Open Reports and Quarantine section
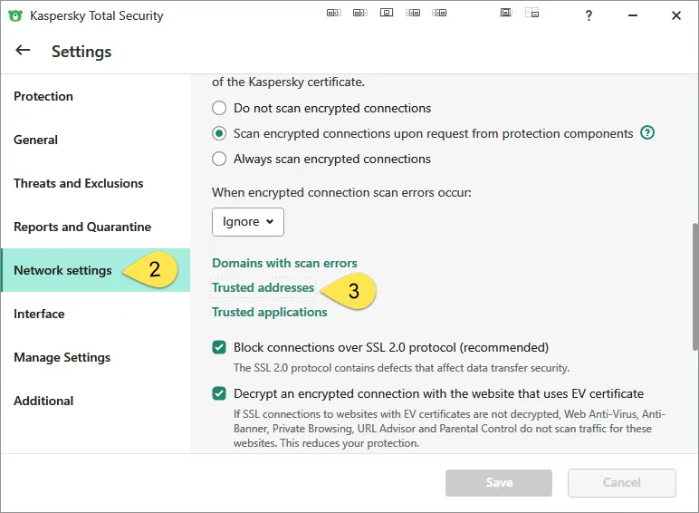The width and height of the screenshot is (699, 513). click(x=82, y=227)
